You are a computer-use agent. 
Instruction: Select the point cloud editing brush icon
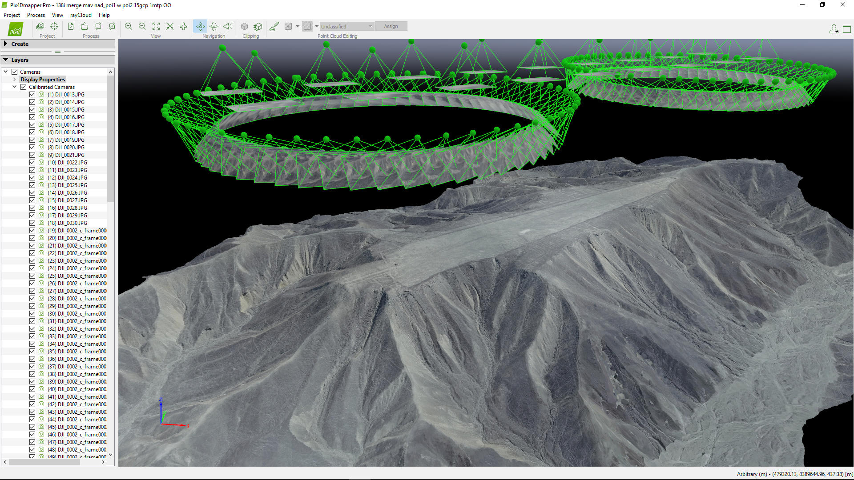pos(274,26)
